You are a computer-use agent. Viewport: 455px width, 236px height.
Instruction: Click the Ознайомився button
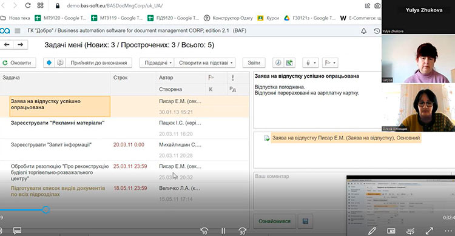tap(274, 221)
